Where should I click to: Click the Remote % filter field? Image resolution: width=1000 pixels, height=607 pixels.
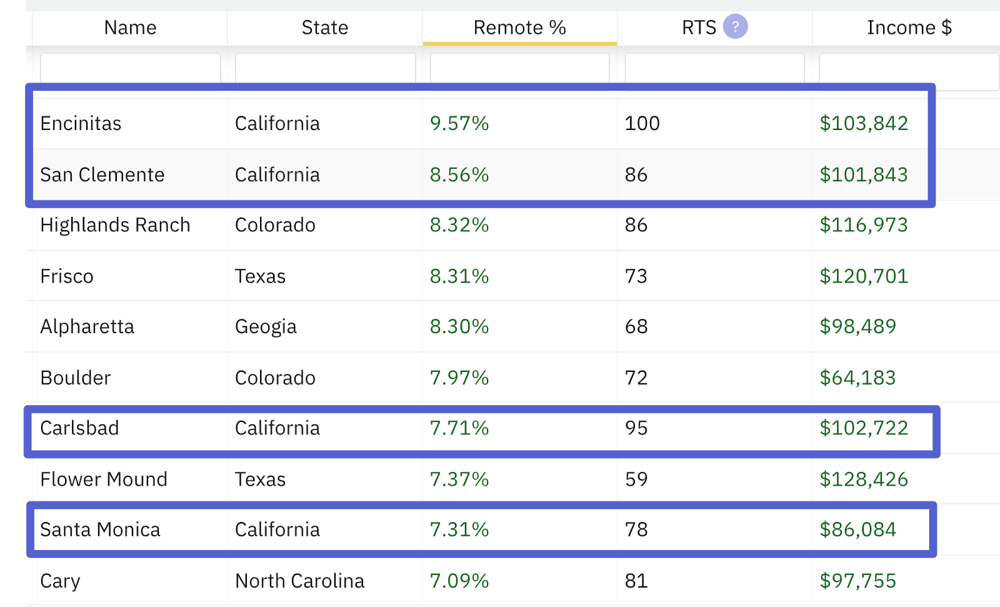[519, 68]
